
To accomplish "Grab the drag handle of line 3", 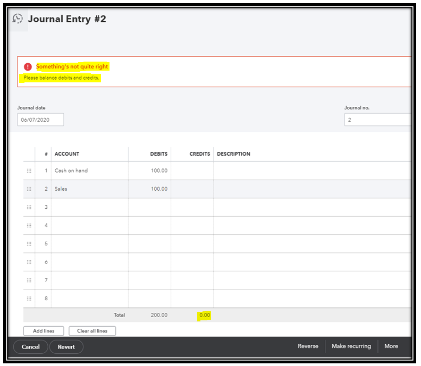I will tap(29, 207).
